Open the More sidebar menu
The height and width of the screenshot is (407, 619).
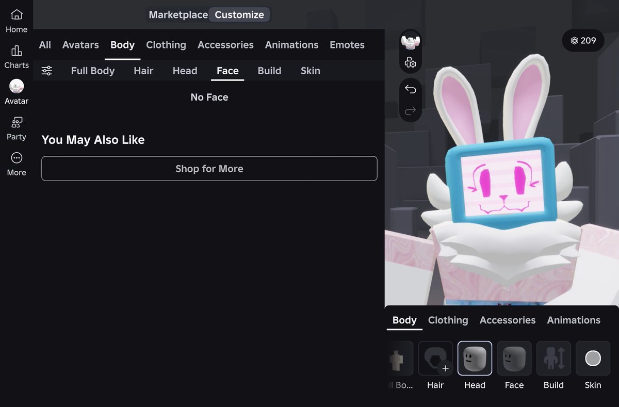click(x=17, y=164)
